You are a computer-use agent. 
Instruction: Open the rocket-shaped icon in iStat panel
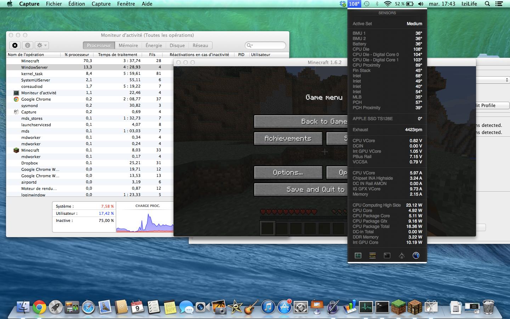click(401, 256)
